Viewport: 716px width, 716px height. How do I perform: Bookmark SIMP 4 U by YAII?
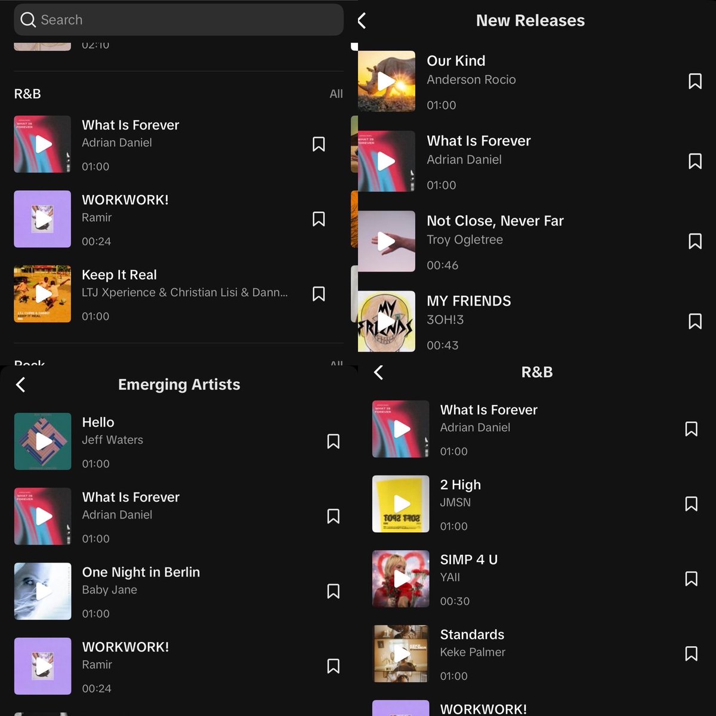coord(692,579)
